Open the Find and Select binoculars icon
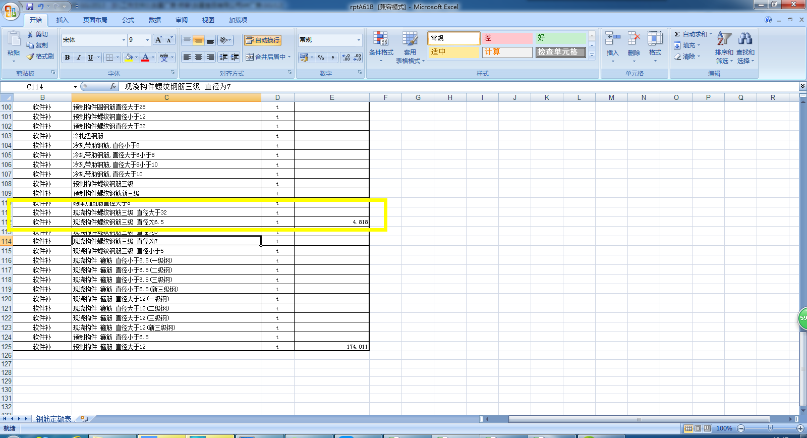 click(x=745, y=39)
